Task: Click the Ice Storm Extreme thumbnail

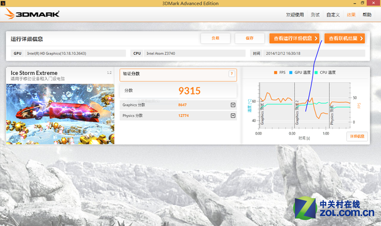Action: [60, 114]
